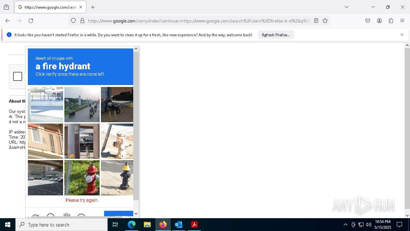Select the google.com search tab

(x=50, y=7)
